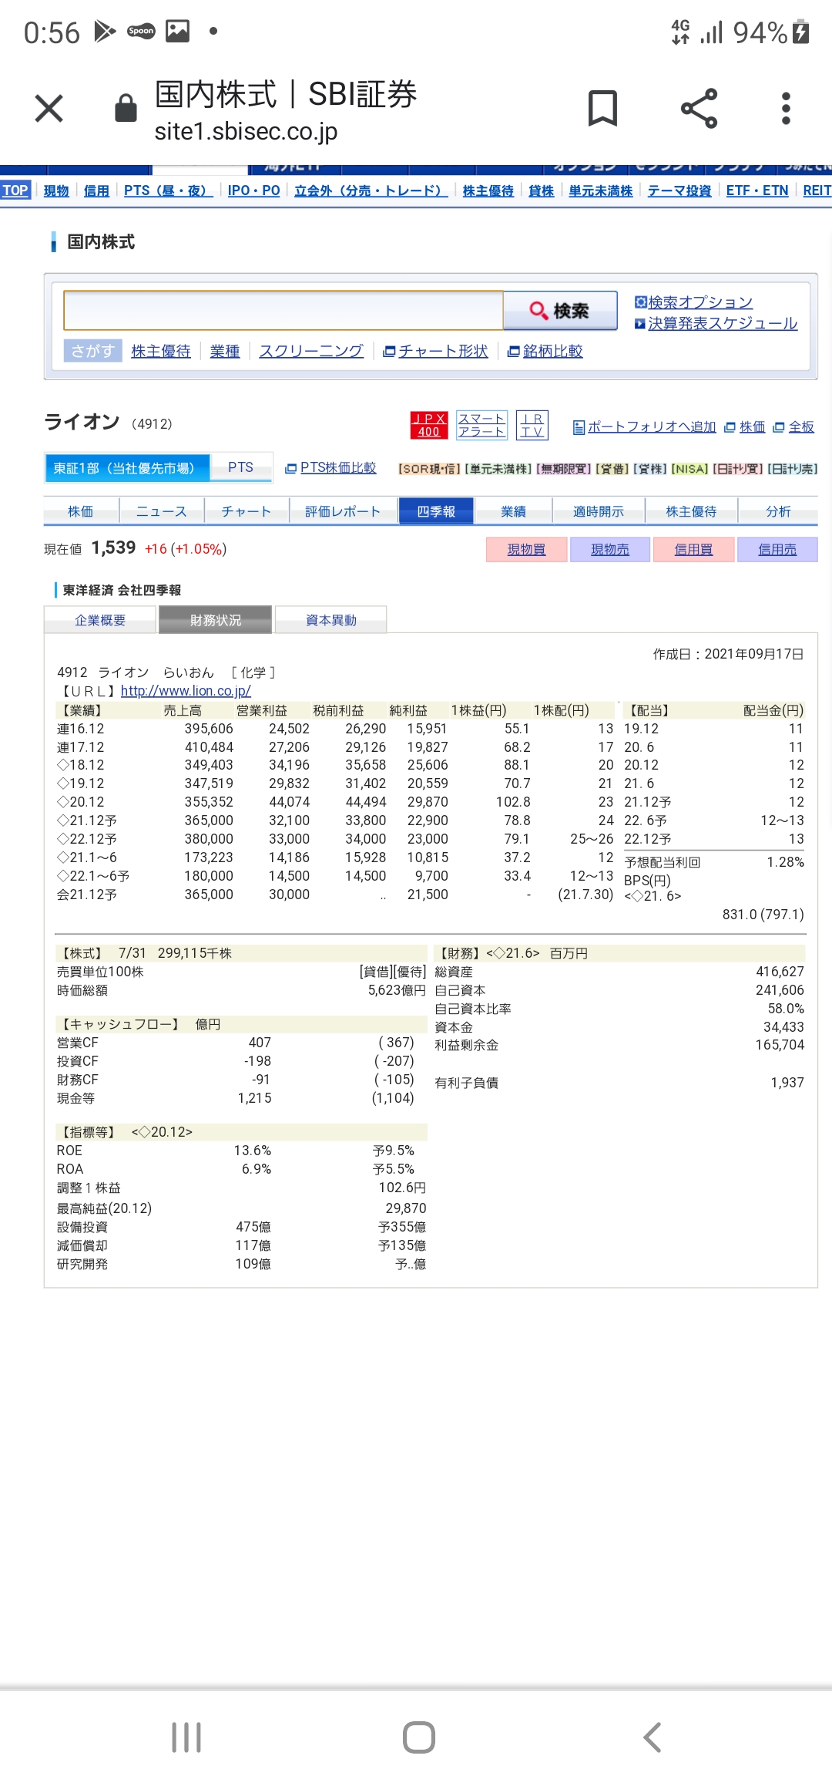Open 単元未満株 menu link
This screenshot has height=1786, width=832.
tap(601, 190)
